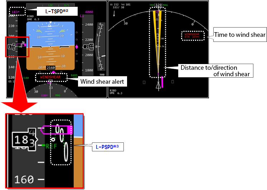267x190 pixels.
Task: Click the magenta speed bug in enlarged view
Action: coord(57,130)
